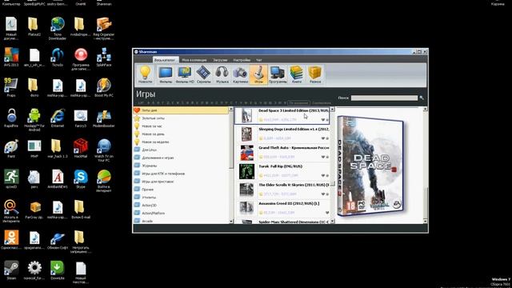Switch to the Загрузки tab
The image size is (512, 288).
[220, 60]
